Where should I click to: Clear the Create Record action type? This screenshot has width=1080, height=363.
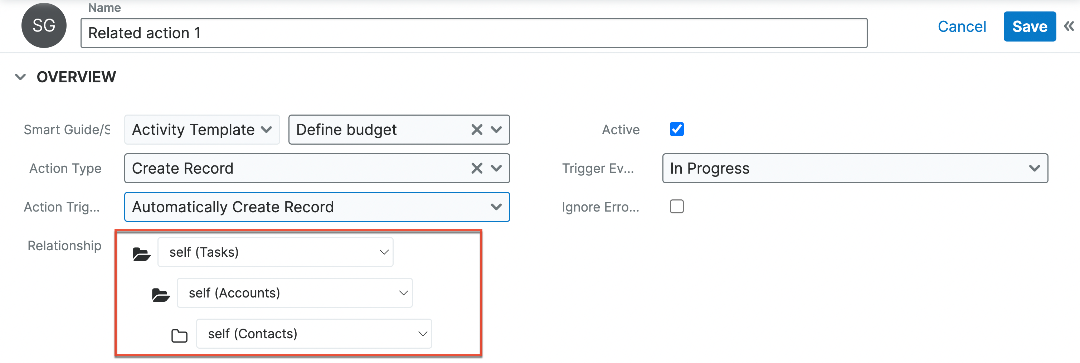pyautogui.click(x=477, y=168)
